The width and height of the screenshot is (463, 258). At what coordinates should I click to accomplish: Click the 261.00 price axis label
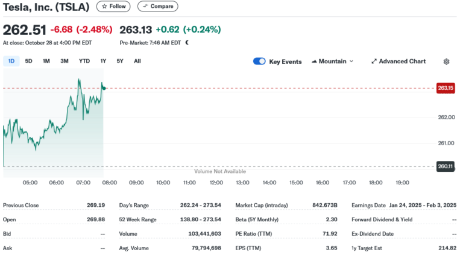click(446, 143)
